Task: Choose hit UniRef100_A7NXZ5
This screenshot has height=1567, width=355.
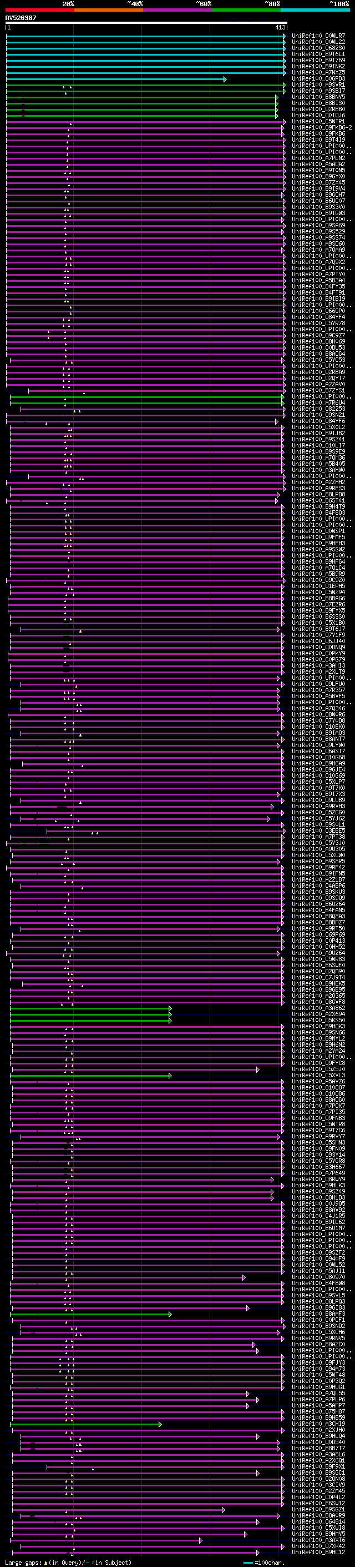Action: 318,72
